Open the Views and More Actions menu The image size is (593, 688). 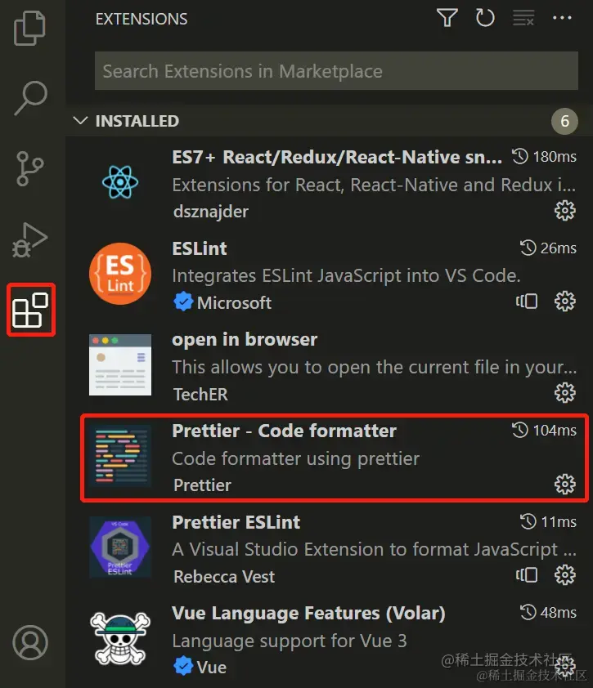tap(562, 18)
